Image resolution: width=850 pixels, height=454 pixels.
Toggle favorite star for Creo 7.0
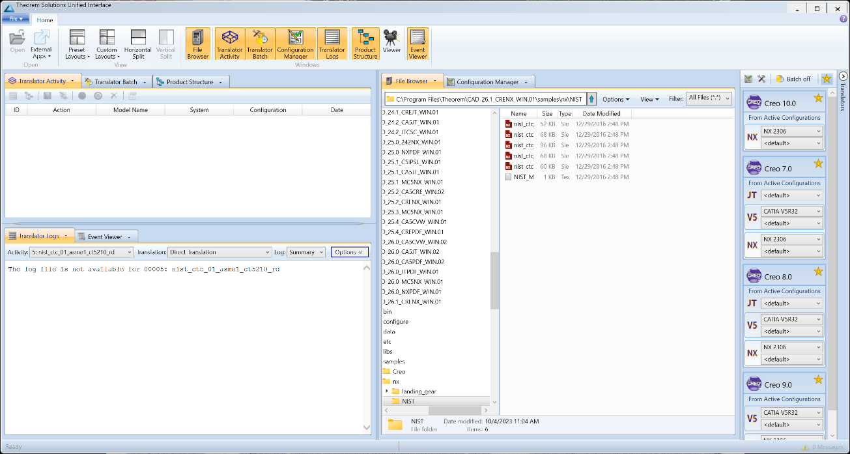818,163
